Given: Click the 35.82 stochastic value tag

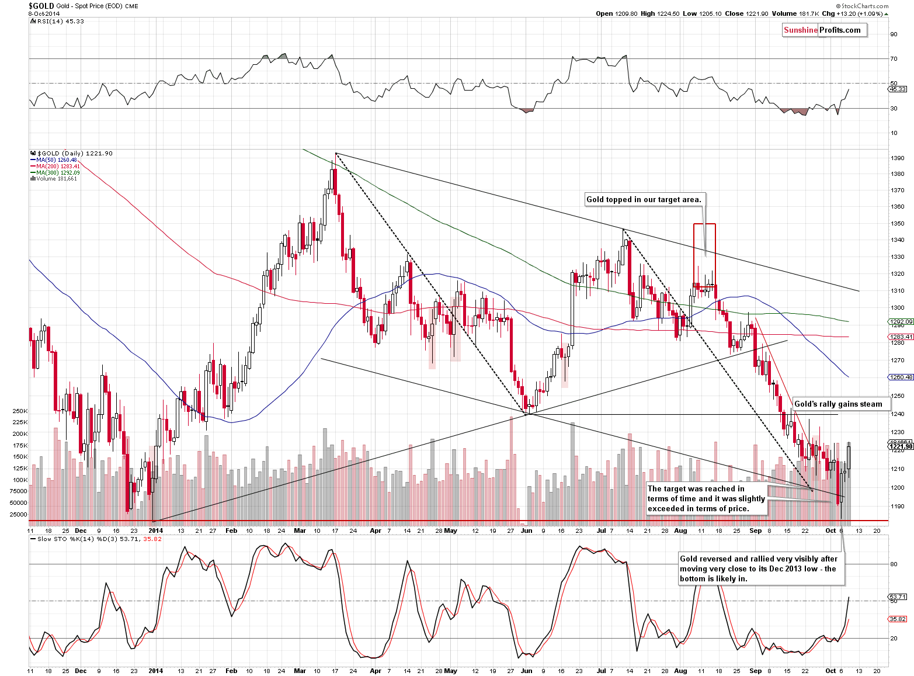Looking at the screenshot, I should pyautogui.click(x=898, y=619).
